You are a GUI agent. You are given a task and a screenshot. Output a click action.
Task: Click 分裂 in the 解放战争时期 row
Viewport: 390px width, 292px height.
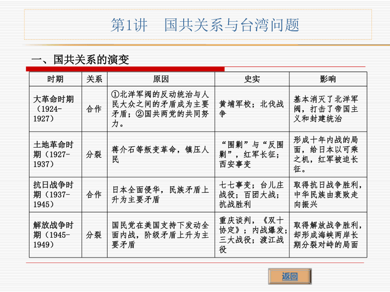coord(94,235)
